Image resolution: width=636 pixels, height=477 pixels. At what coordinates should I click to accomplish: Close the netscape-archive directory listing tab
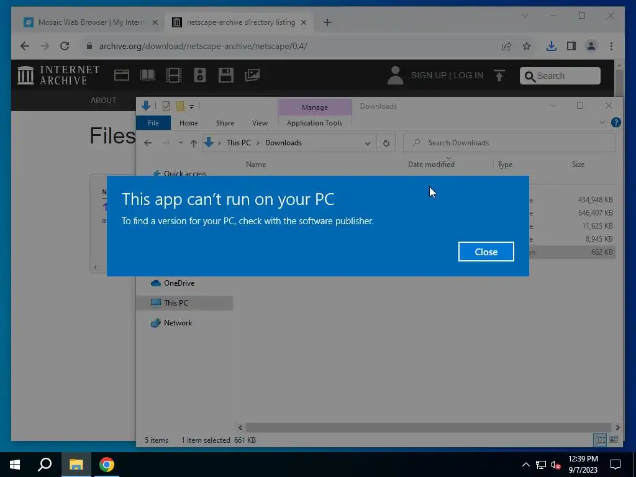[303, 23]
